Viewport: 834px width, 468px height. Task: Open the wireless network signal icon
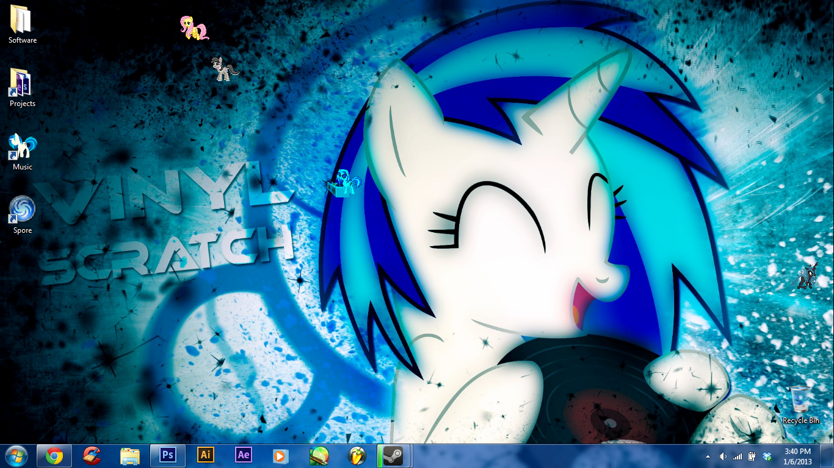738,456
